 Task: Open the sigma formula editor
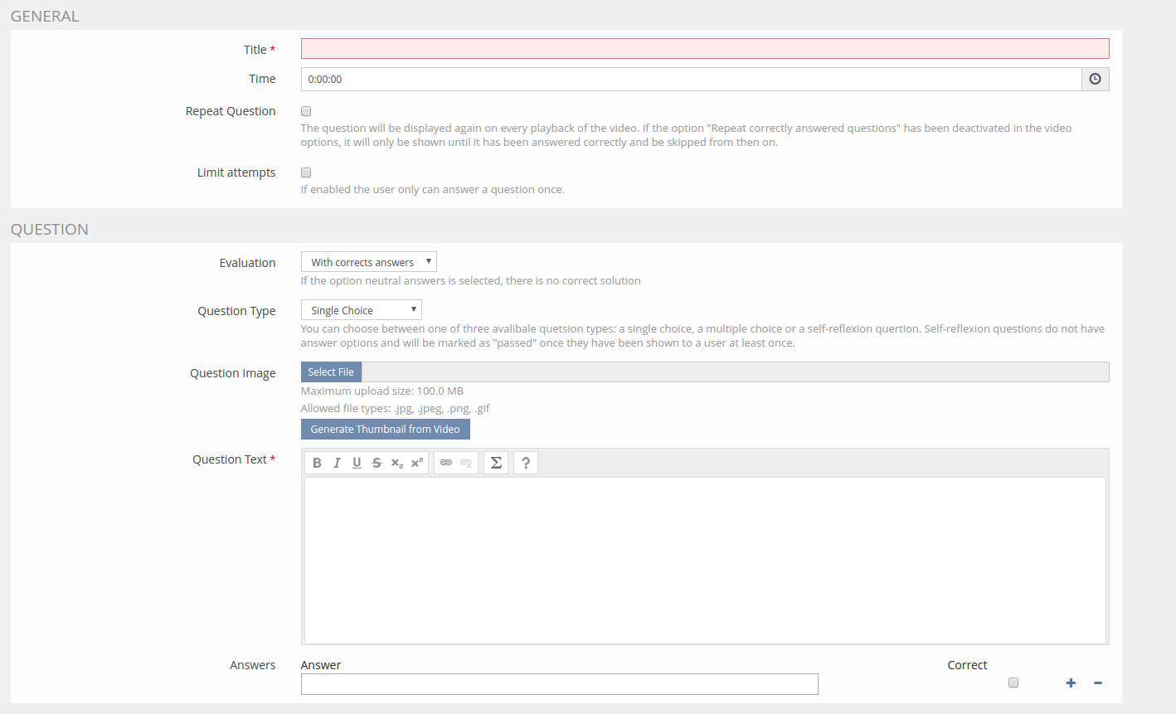click(x=496, y=463)
